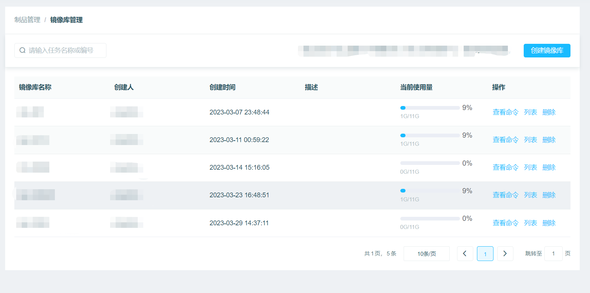The image size is (590, 293).
Task: 查看命令 for 2023-03-07 23:48:44 row
Action: pyautogui.click(x=505, y=112)
